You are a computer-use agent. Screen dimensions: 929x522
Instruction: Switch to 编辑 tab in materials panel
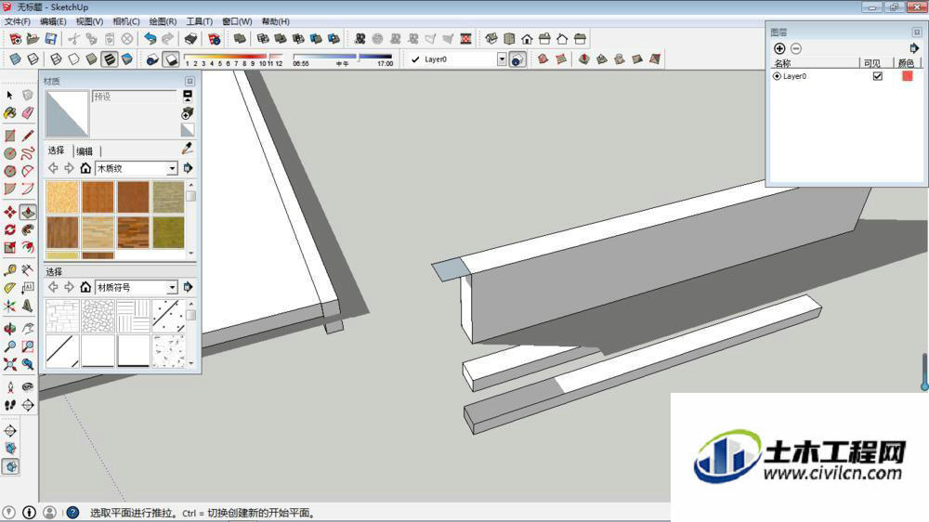pyautogui.click(x=85, y=151)
